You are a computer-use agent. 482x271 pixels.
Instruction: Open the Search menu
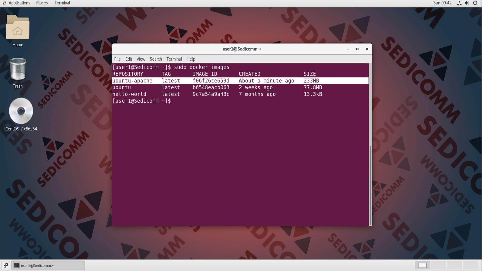click(156, 59)
